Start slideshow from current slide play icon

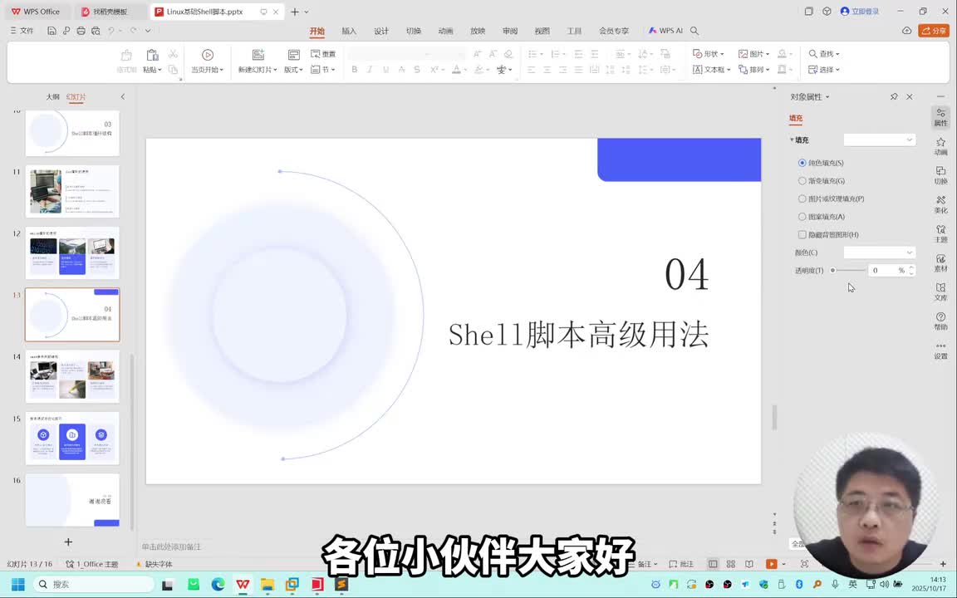[x=208, y=55]
